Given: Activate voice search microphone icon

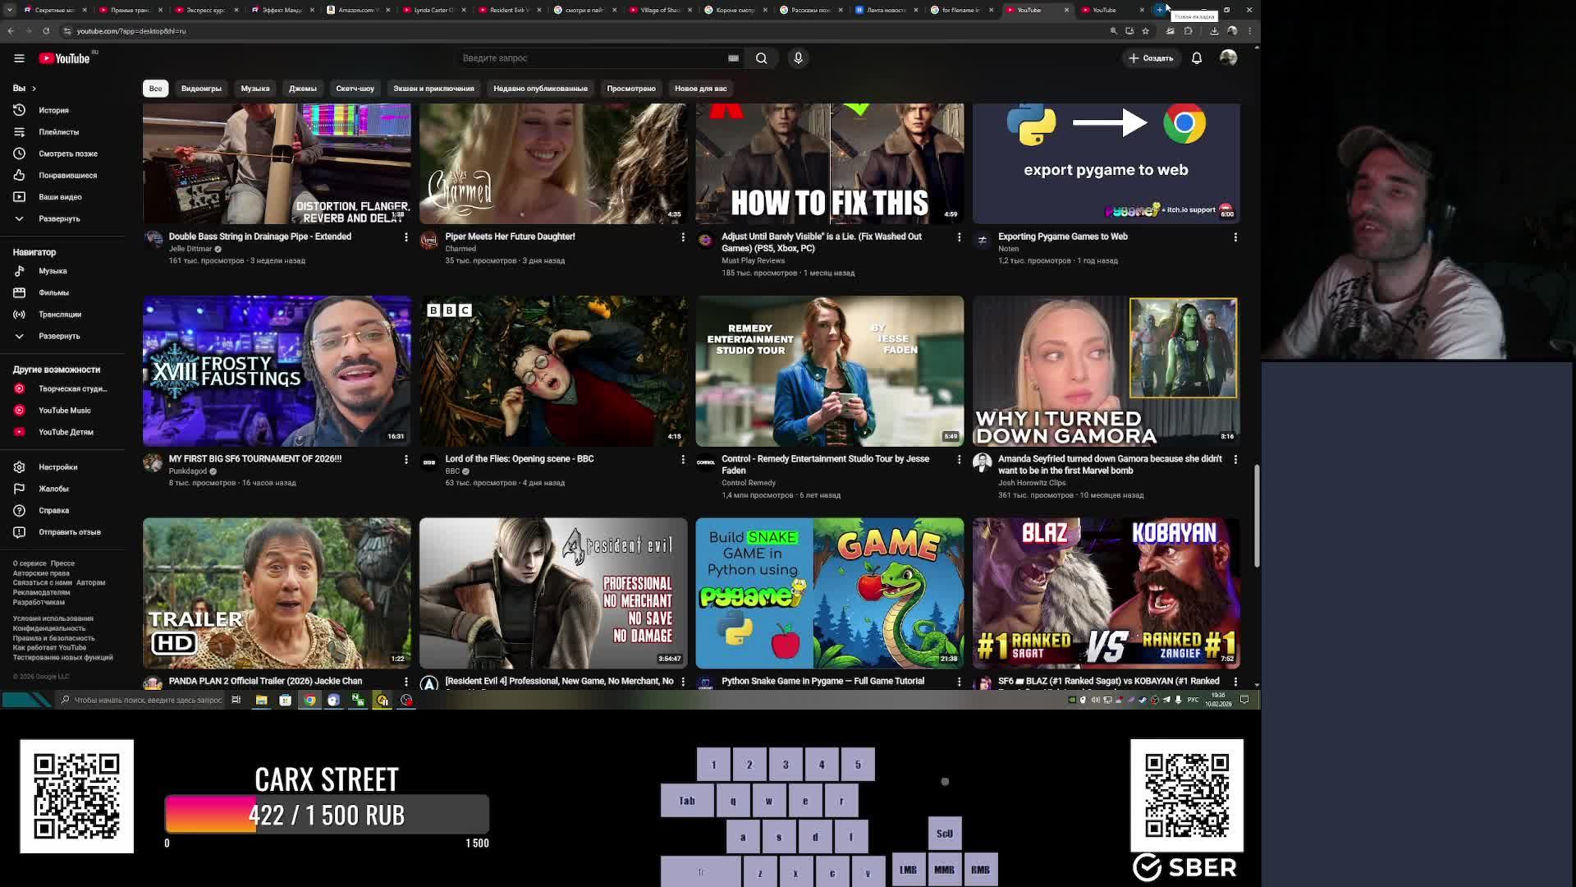Looking at the screenshot, I should coord(797,58).
